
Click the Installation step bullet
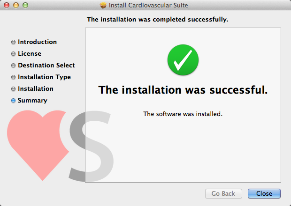point(13,89)
